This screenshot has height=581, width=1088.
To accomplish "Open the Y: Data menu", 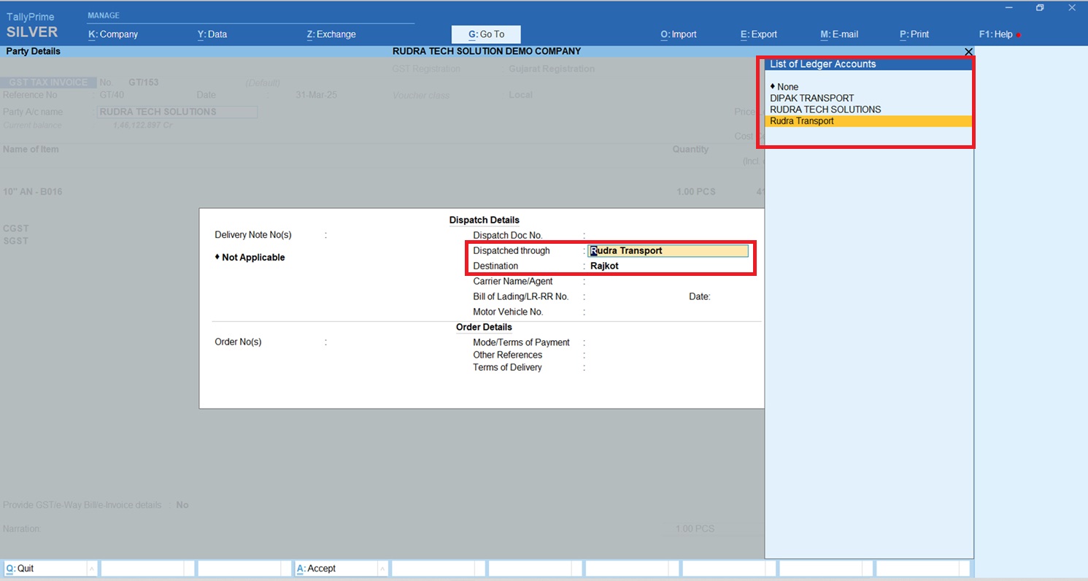I will tap(212, 34).
